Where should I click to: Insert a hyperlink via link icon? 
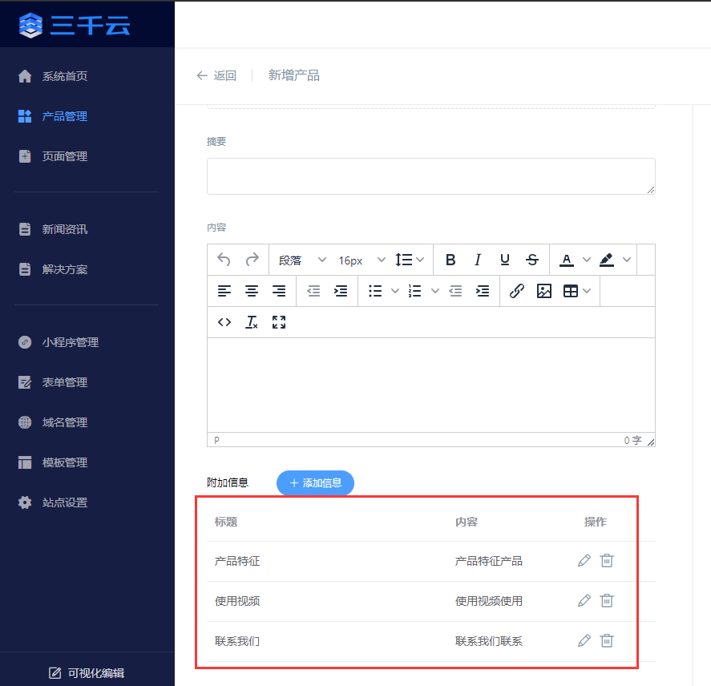[x=516, y=291]
